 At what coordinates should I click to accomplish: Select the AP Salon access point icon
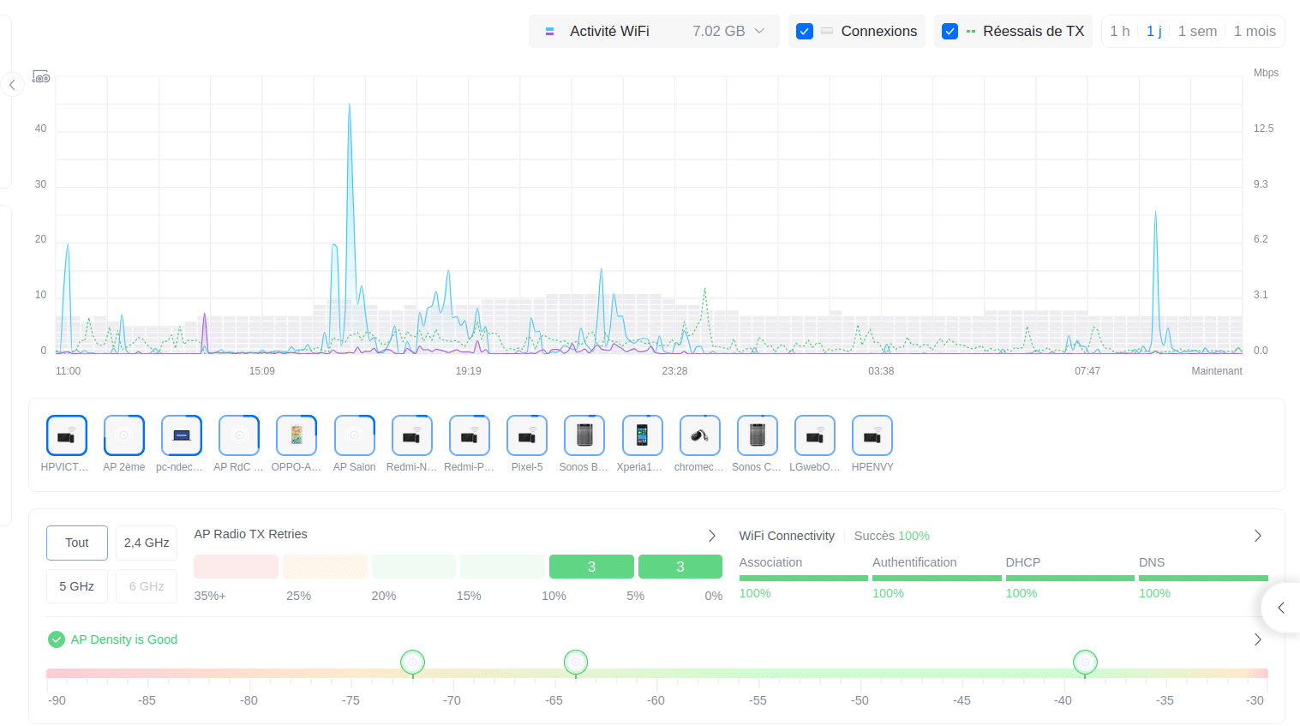coord(354,435)
